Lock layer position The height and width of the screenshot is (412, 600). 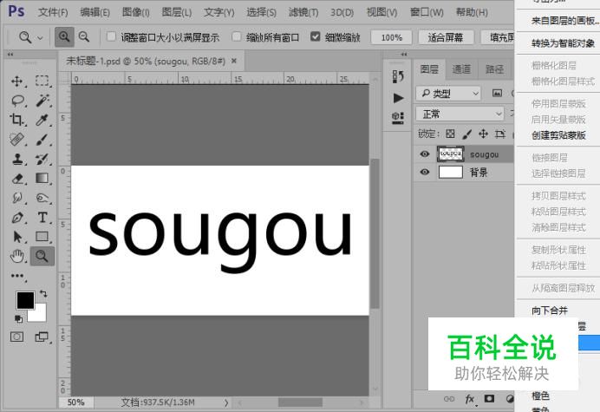(483, 134)
